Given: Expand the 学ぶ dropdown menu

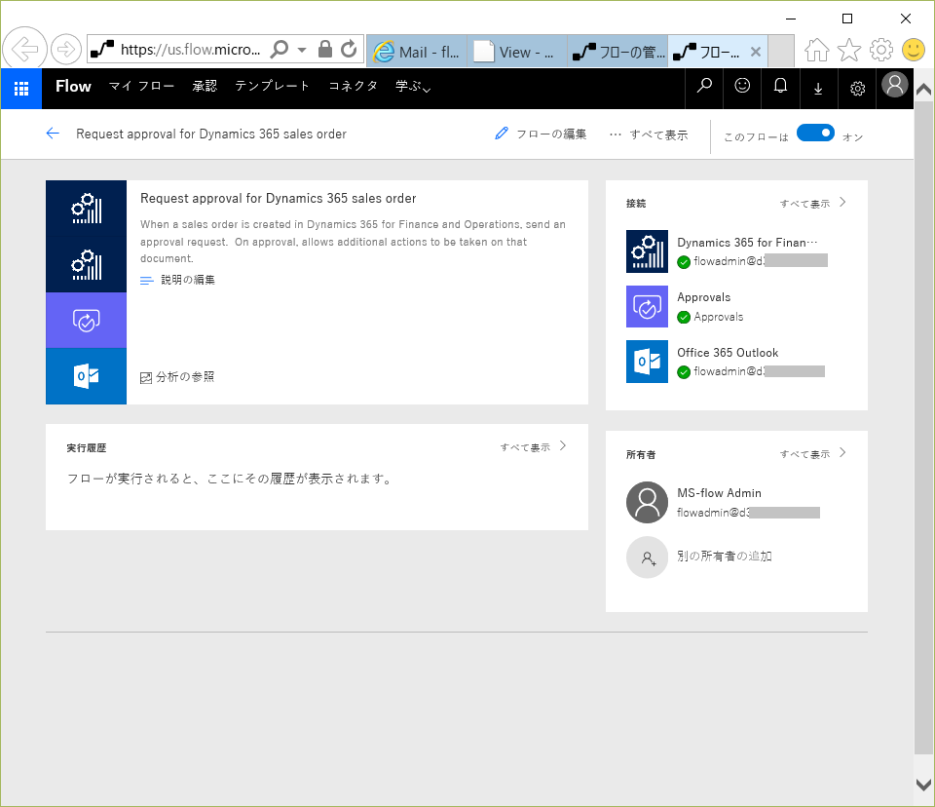Looking at the screenshot, I should point(413,87).
